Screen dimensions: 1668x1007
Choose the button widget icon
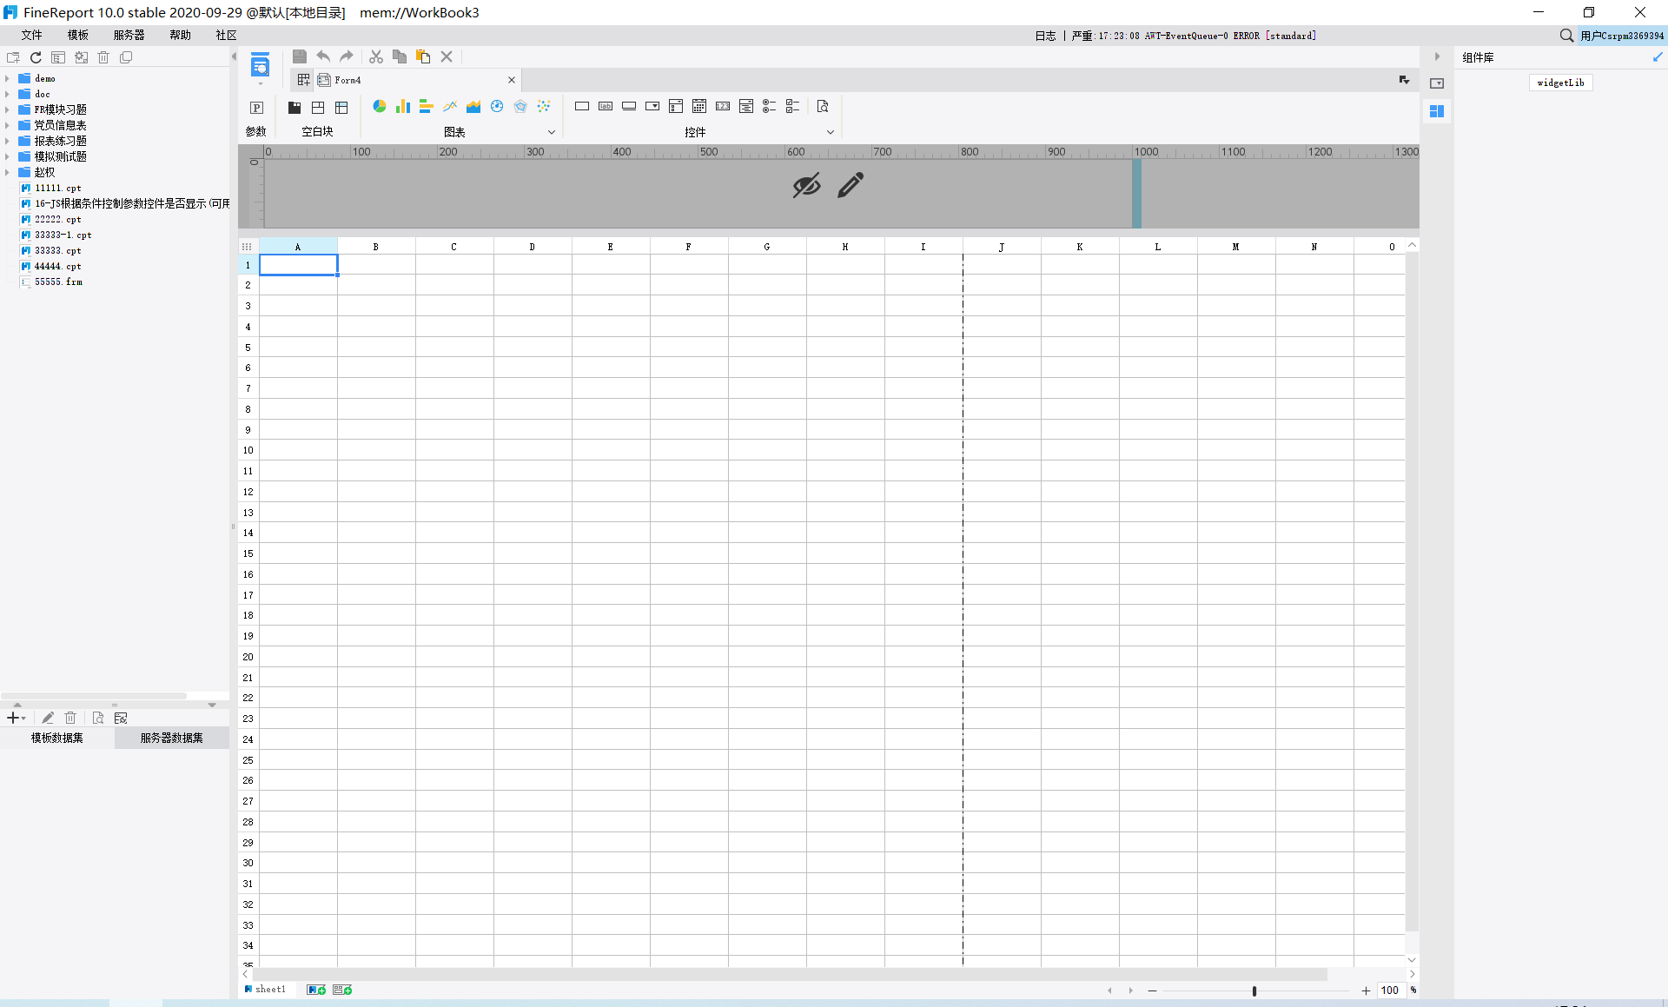[629, 107]
